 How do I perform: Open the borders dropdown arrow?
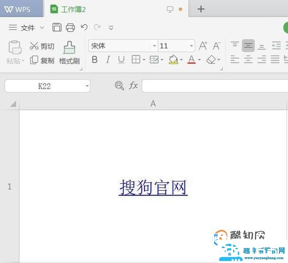[144, 60]
